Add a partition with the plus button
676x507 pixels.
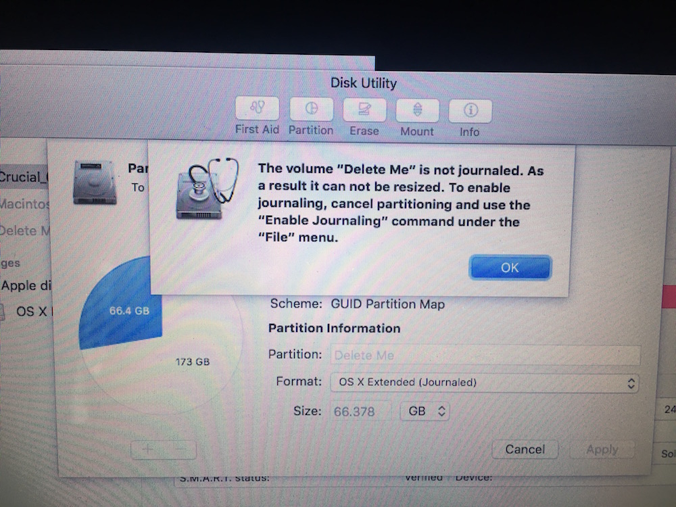147,450
